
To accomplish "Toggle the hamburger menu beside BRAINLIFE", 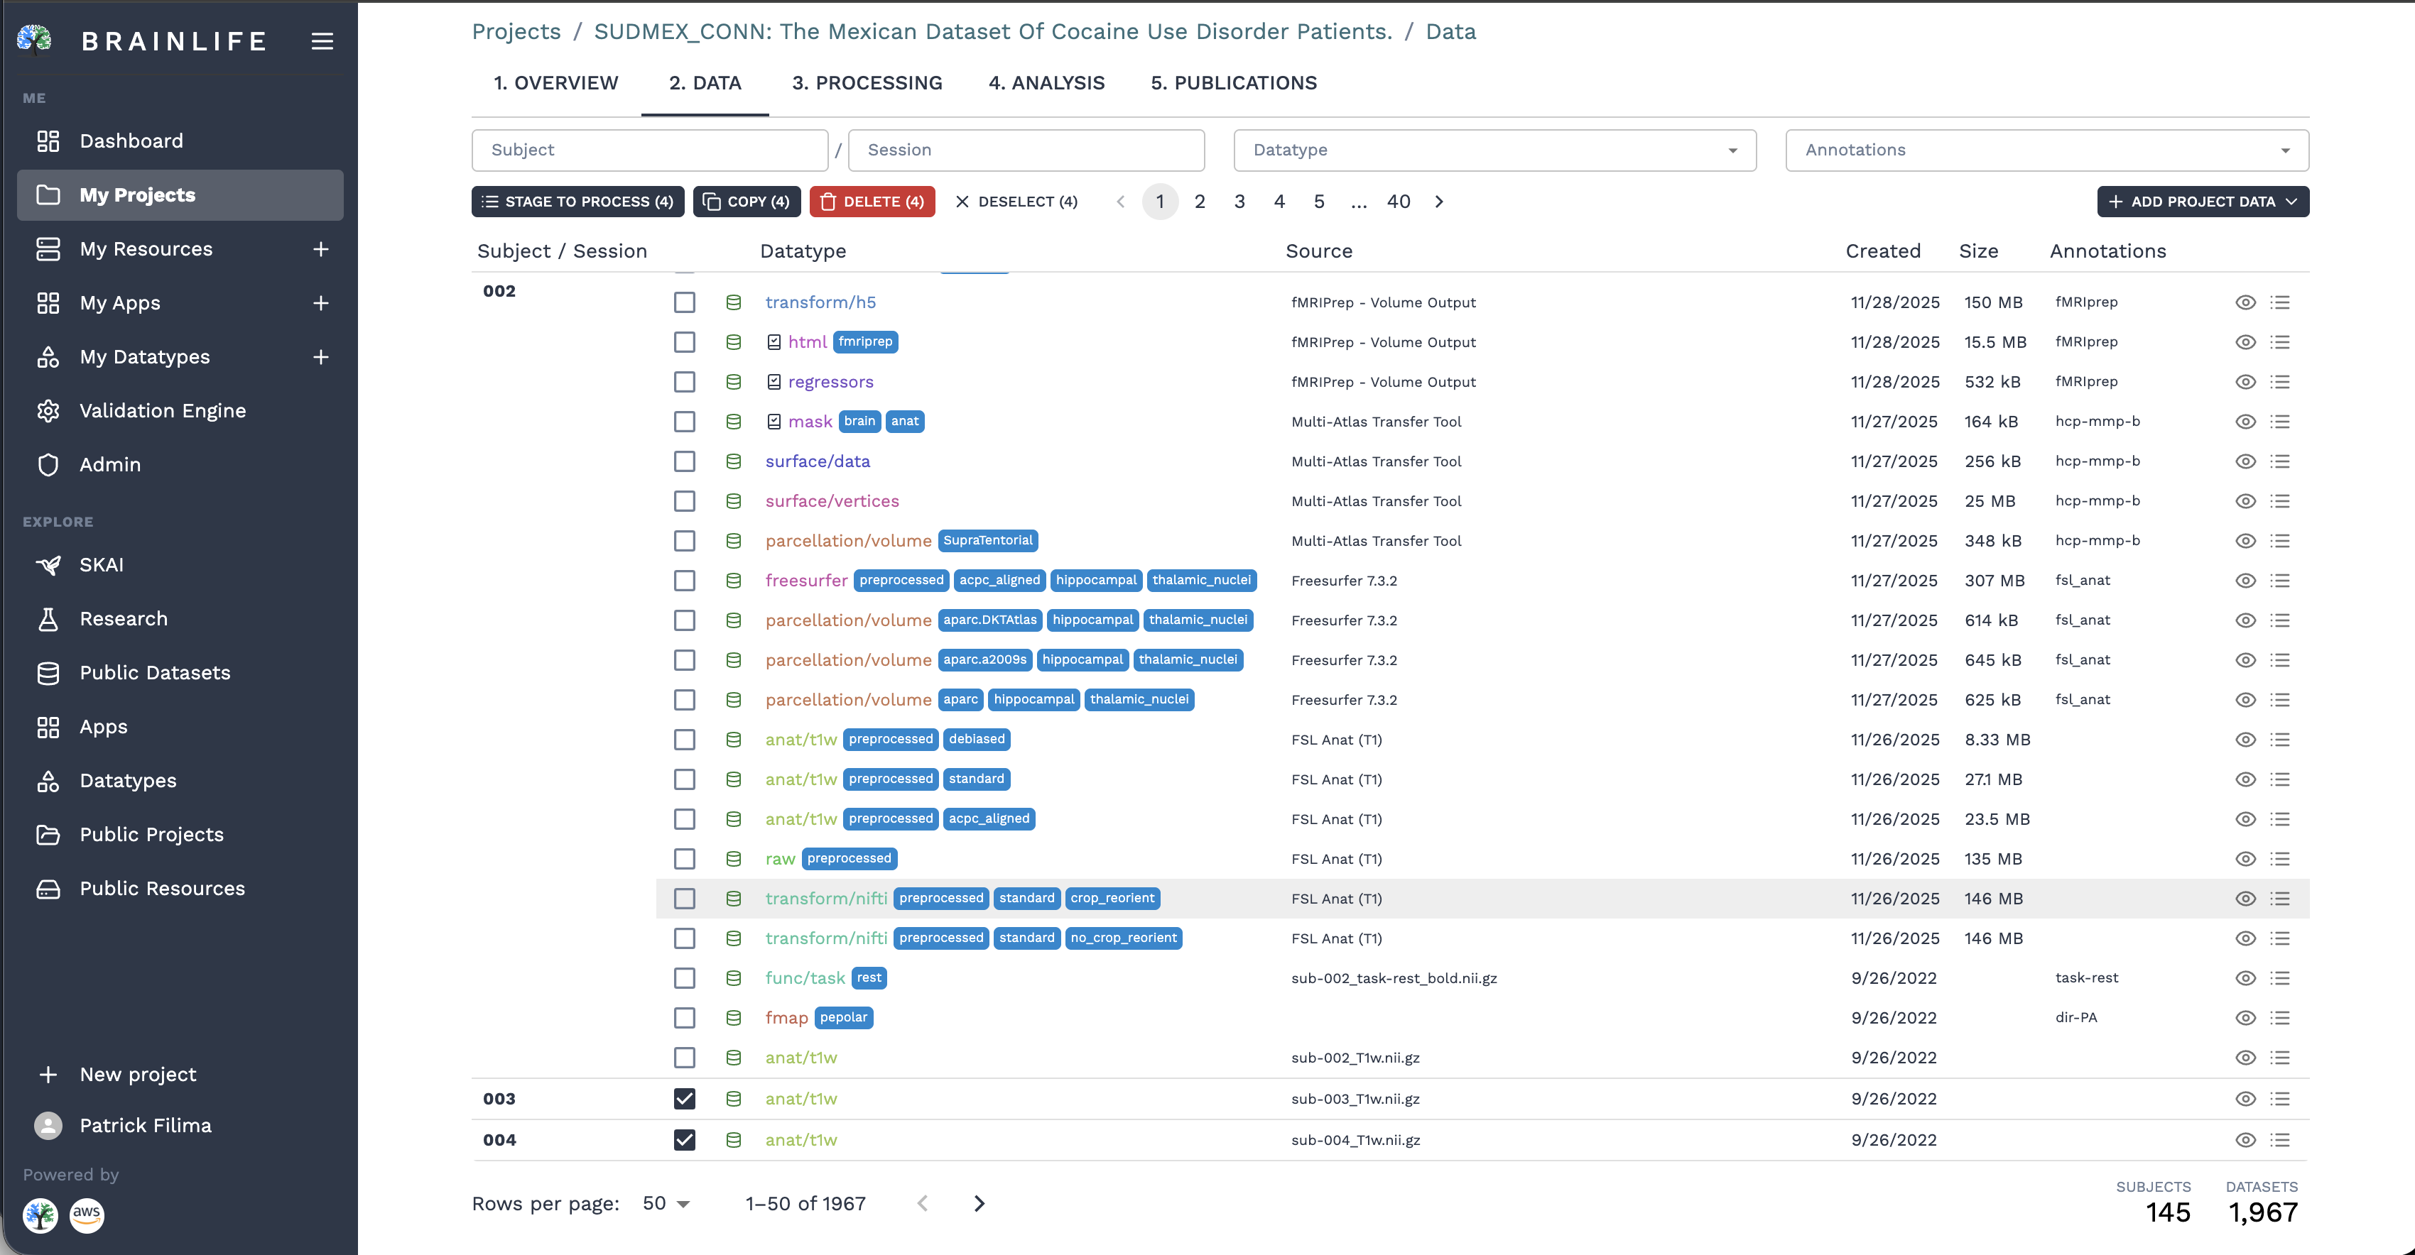I will tap(322, 41).
